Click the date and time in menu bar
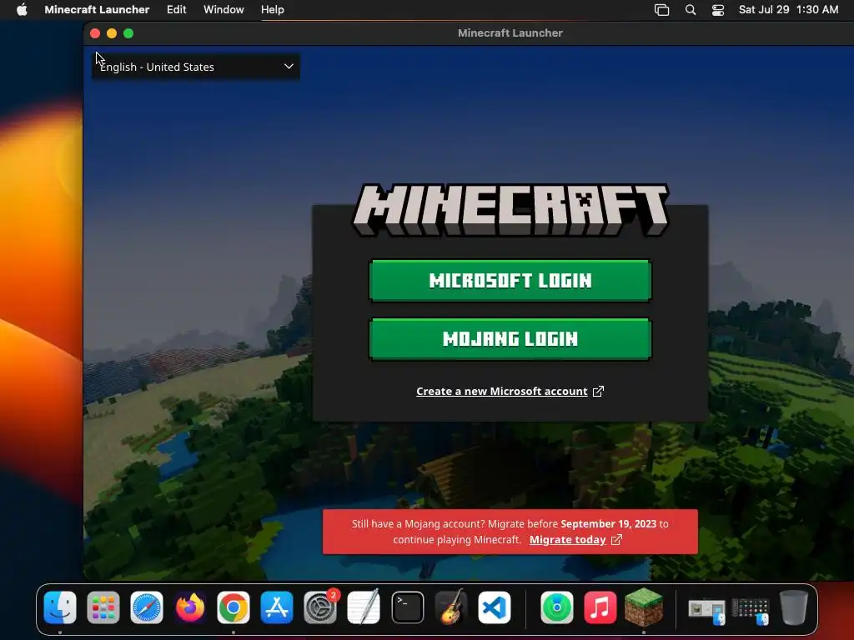Image resolution: width=854 pixels, height=640 pixels. click(x=788, y=9)
